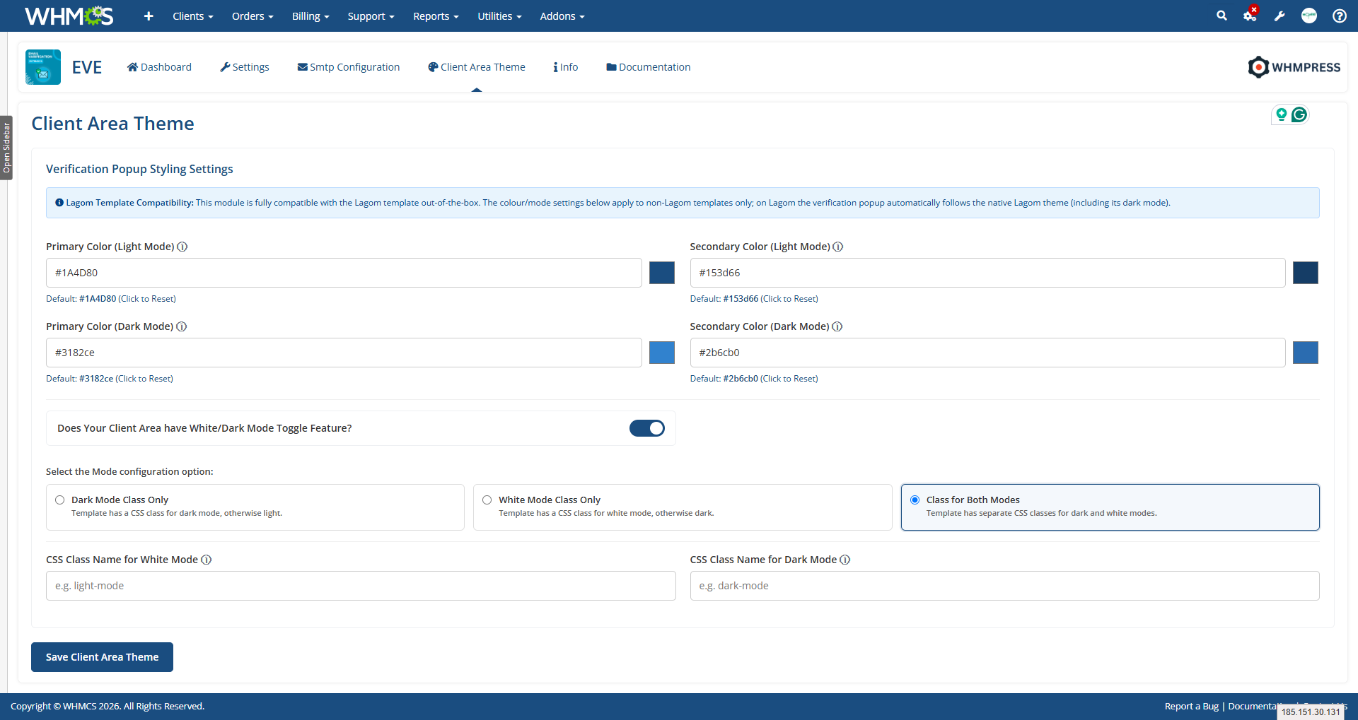Select White Mode Class Only option
Screen dimensions: 1358x720
tap(683, 507)
